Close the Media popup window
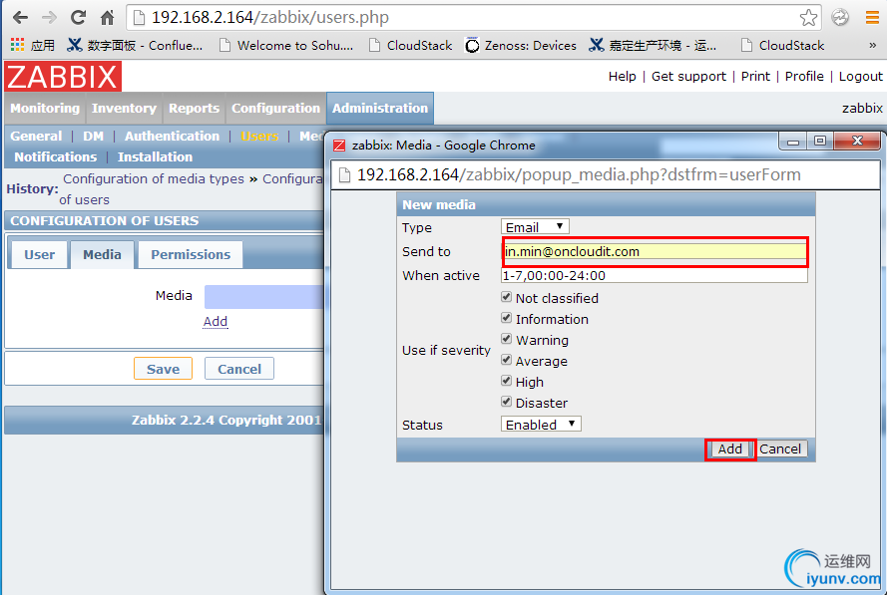 857,141
